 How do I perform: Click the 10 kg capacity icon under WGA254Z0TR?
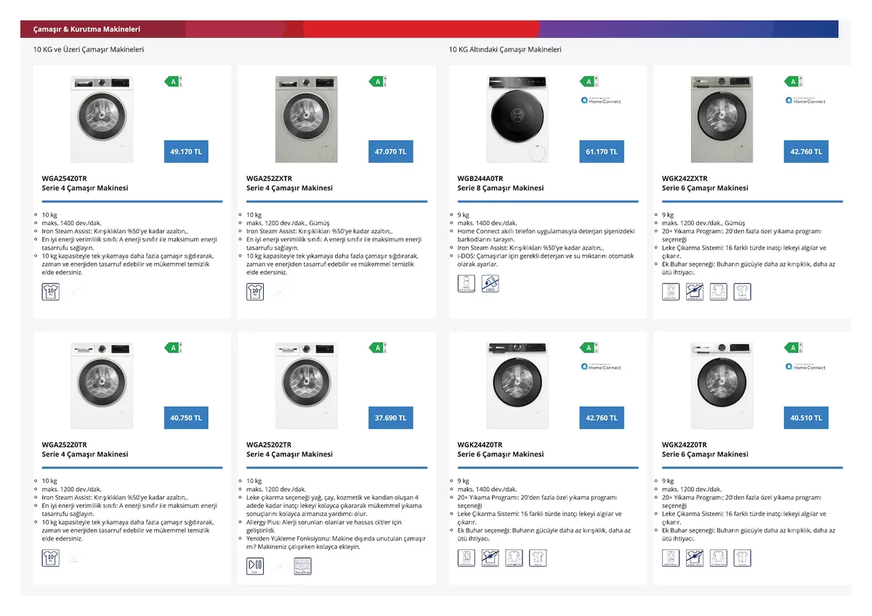51,292
